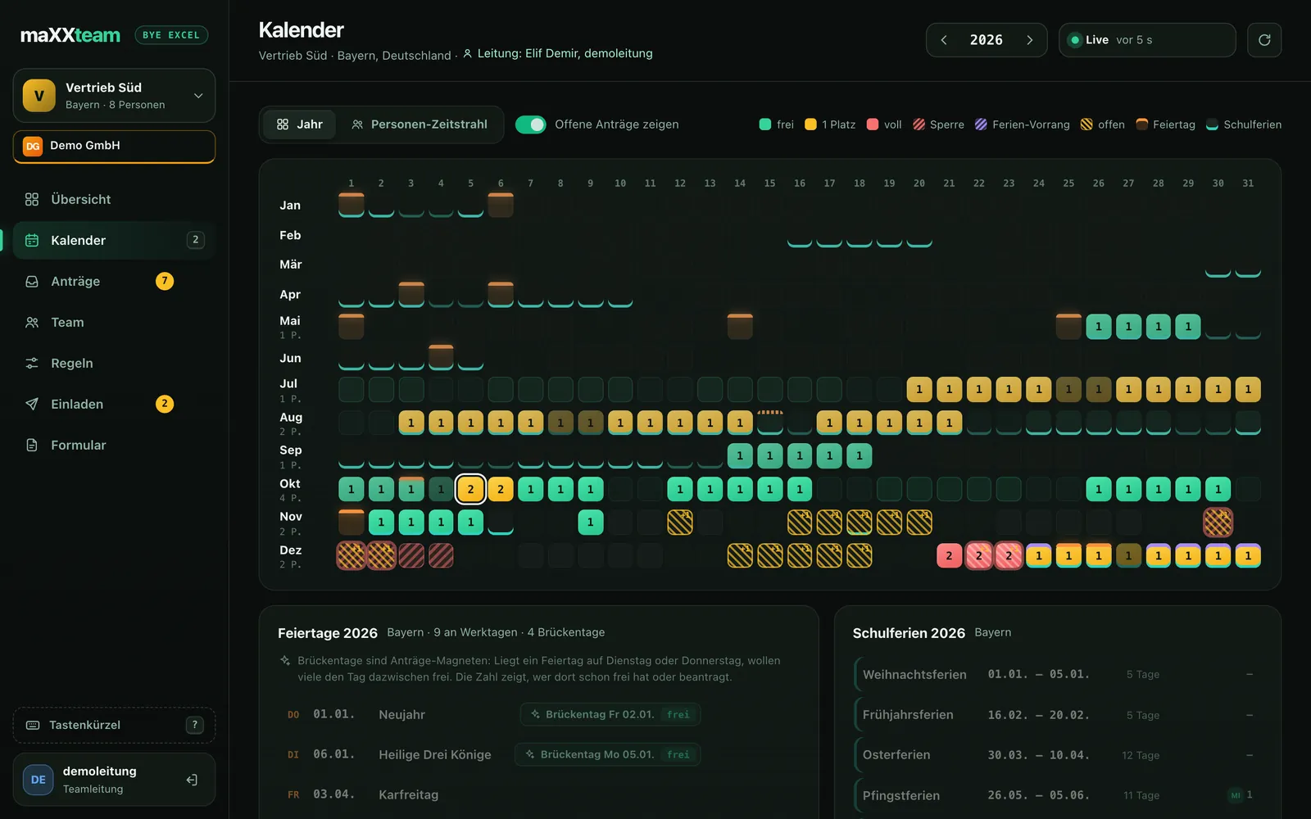Click the BYE EXCEL badge
This screenshot has width=1311, height=819.
tap(171, 35)
